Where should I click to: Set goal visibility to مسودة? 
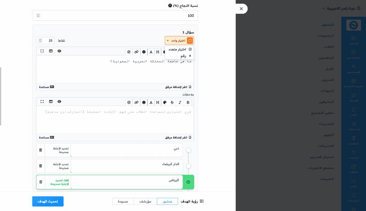pos(123,201)
